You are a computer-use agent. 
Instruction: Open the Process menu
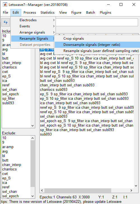tap(30, 13)
